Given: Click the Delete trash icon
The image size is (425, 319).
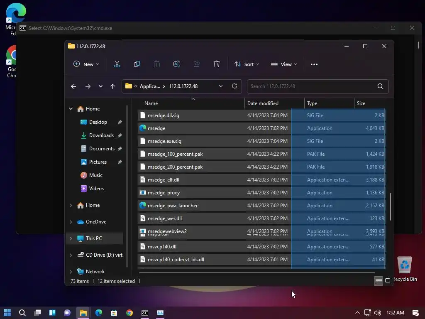Looking at the screenshot, I should pos(217,64).
